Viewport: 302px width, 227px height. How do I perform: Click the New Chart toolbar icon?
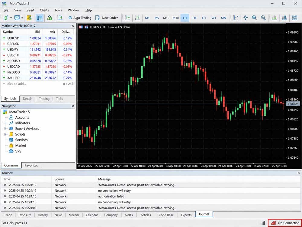(x=6, y=18)
